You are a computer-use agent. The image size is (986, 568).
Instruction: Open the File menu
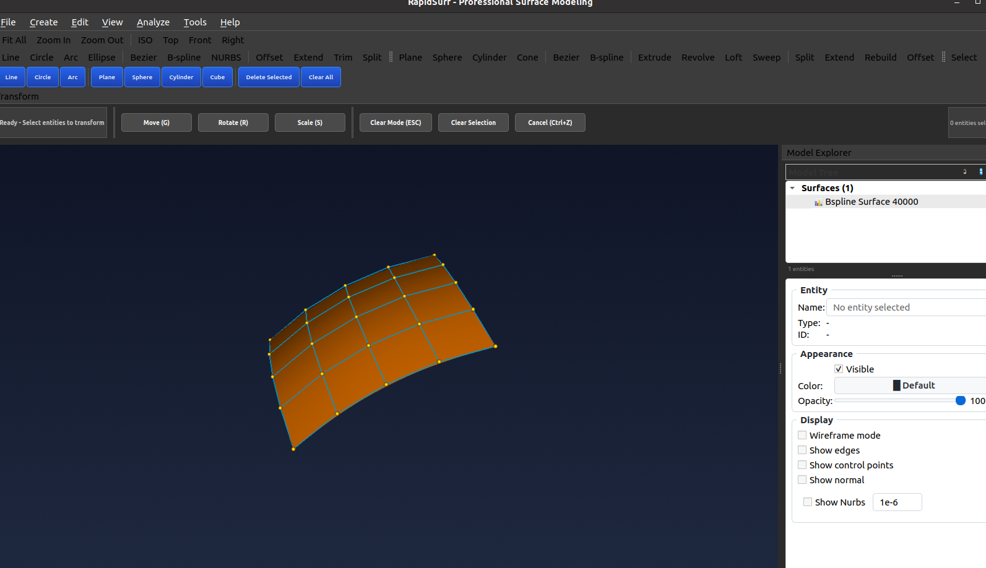[8, 22]
